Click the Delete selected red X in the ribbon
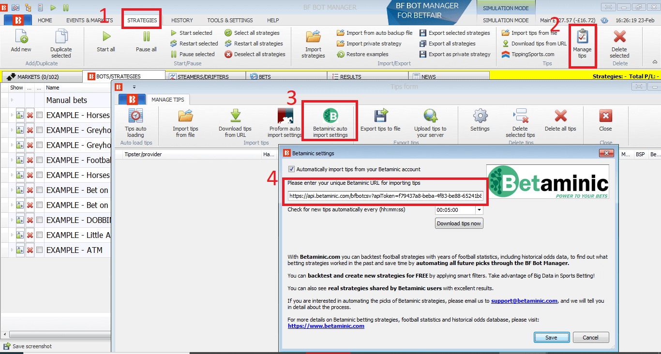The image size is (661, 354). pyautogui.click(x=619, y=37)
